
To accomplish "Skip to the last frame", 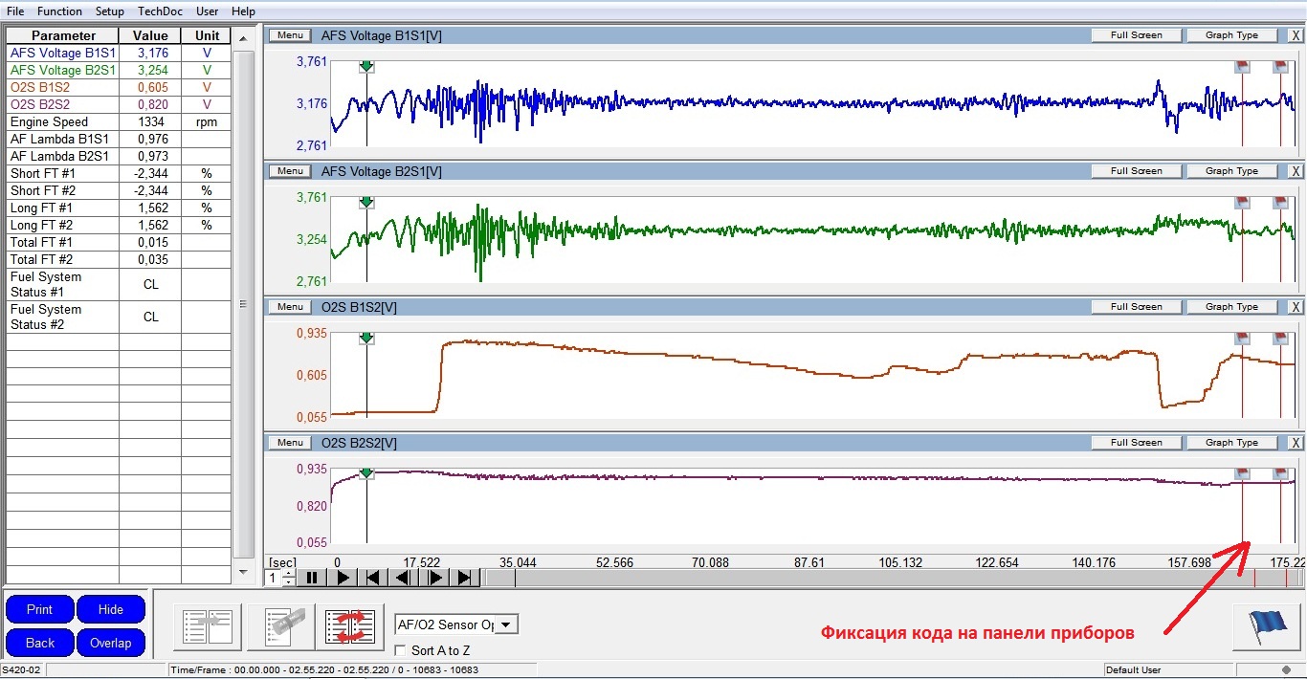I will [x=464, y=578].
